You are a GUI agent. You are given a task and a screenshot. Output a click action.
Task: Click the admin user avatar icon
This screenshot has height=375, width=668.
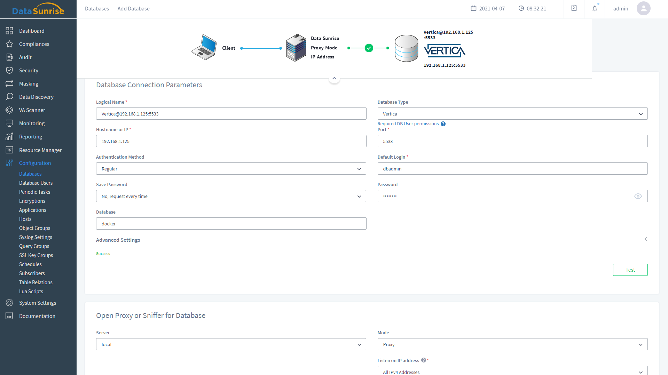(x=643, y=8)
